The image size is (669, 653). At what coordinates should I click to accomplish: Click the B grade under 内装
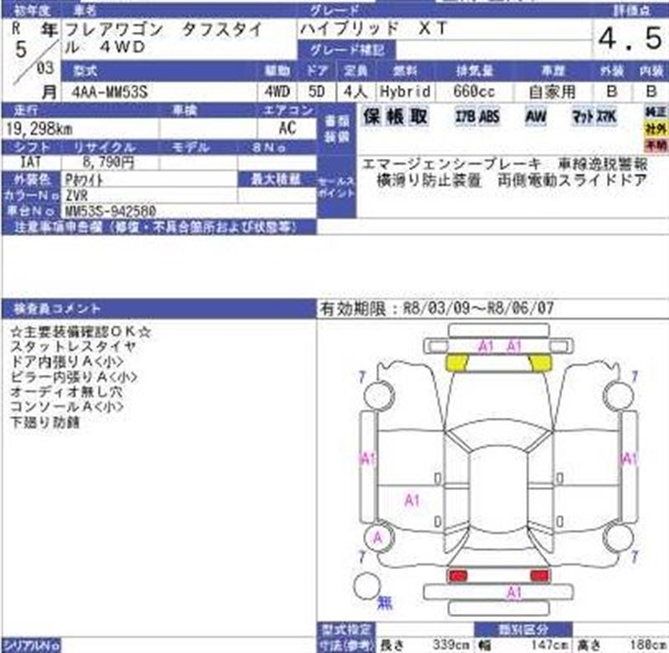click(x=651, y=91)
